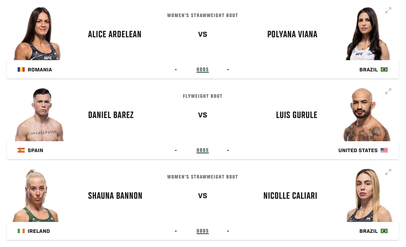Expand the Ardelean vs Viana fight card
This screenshot has width=406, height=247.
(x=388, y=11)
